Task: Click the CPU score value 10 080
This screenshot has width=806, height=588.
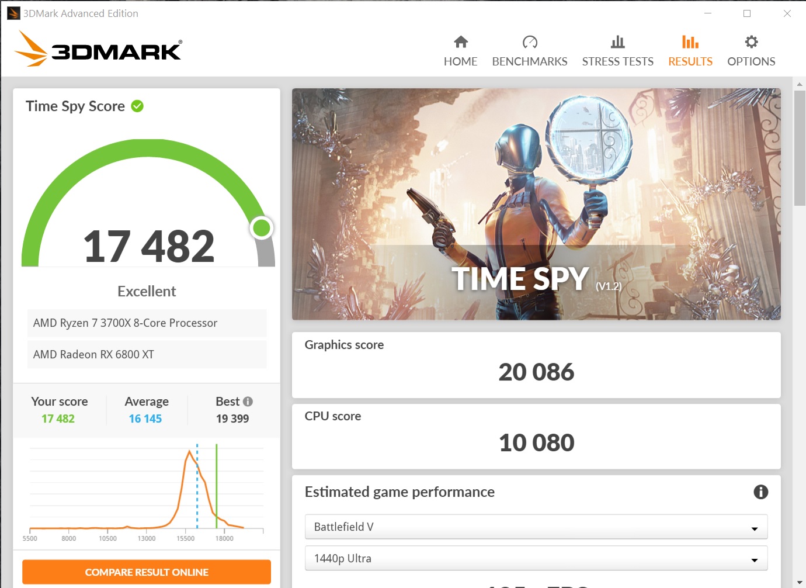Action: [536, 443]
